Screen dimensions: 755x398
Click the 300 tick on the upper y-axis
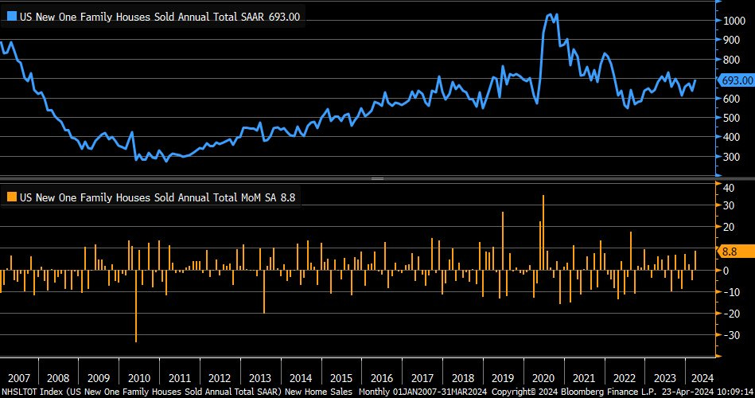[x=730, y=157]
